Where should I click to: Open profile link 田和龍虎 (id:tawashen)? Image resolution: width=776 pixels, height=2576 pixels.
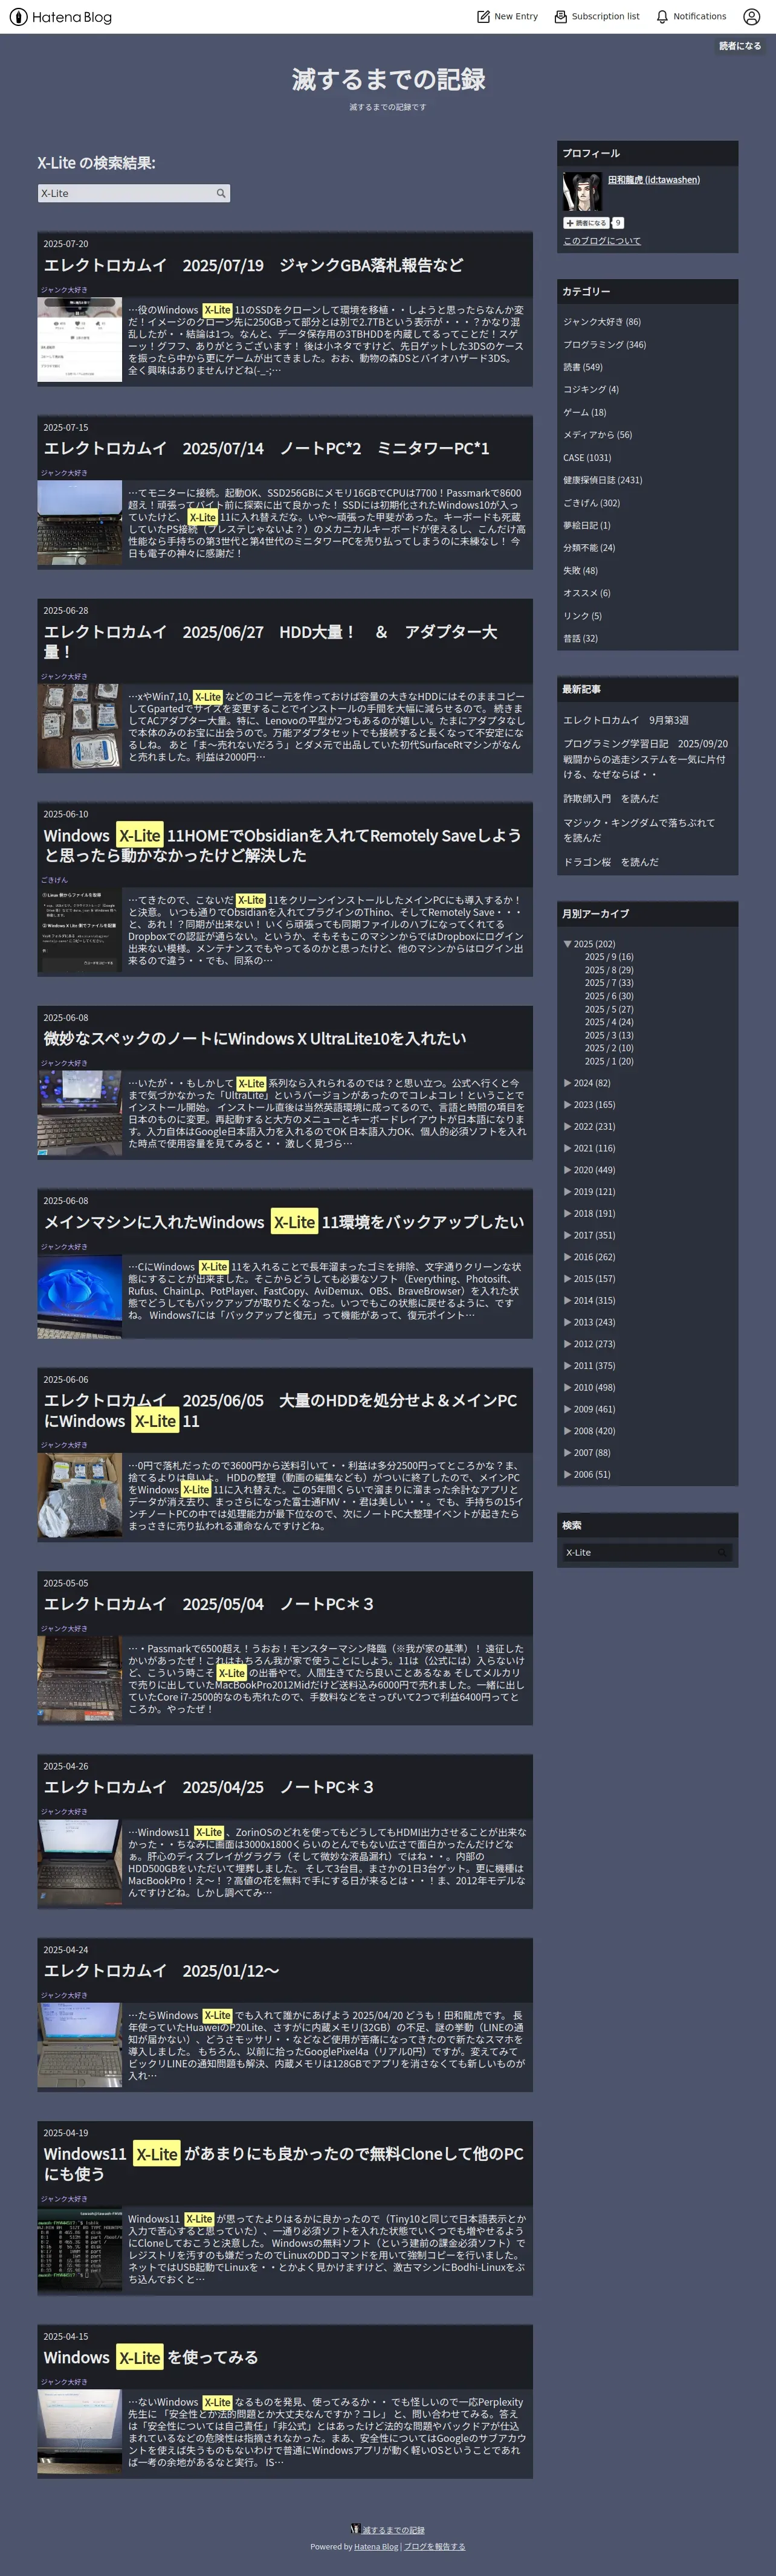pos(654,180)
